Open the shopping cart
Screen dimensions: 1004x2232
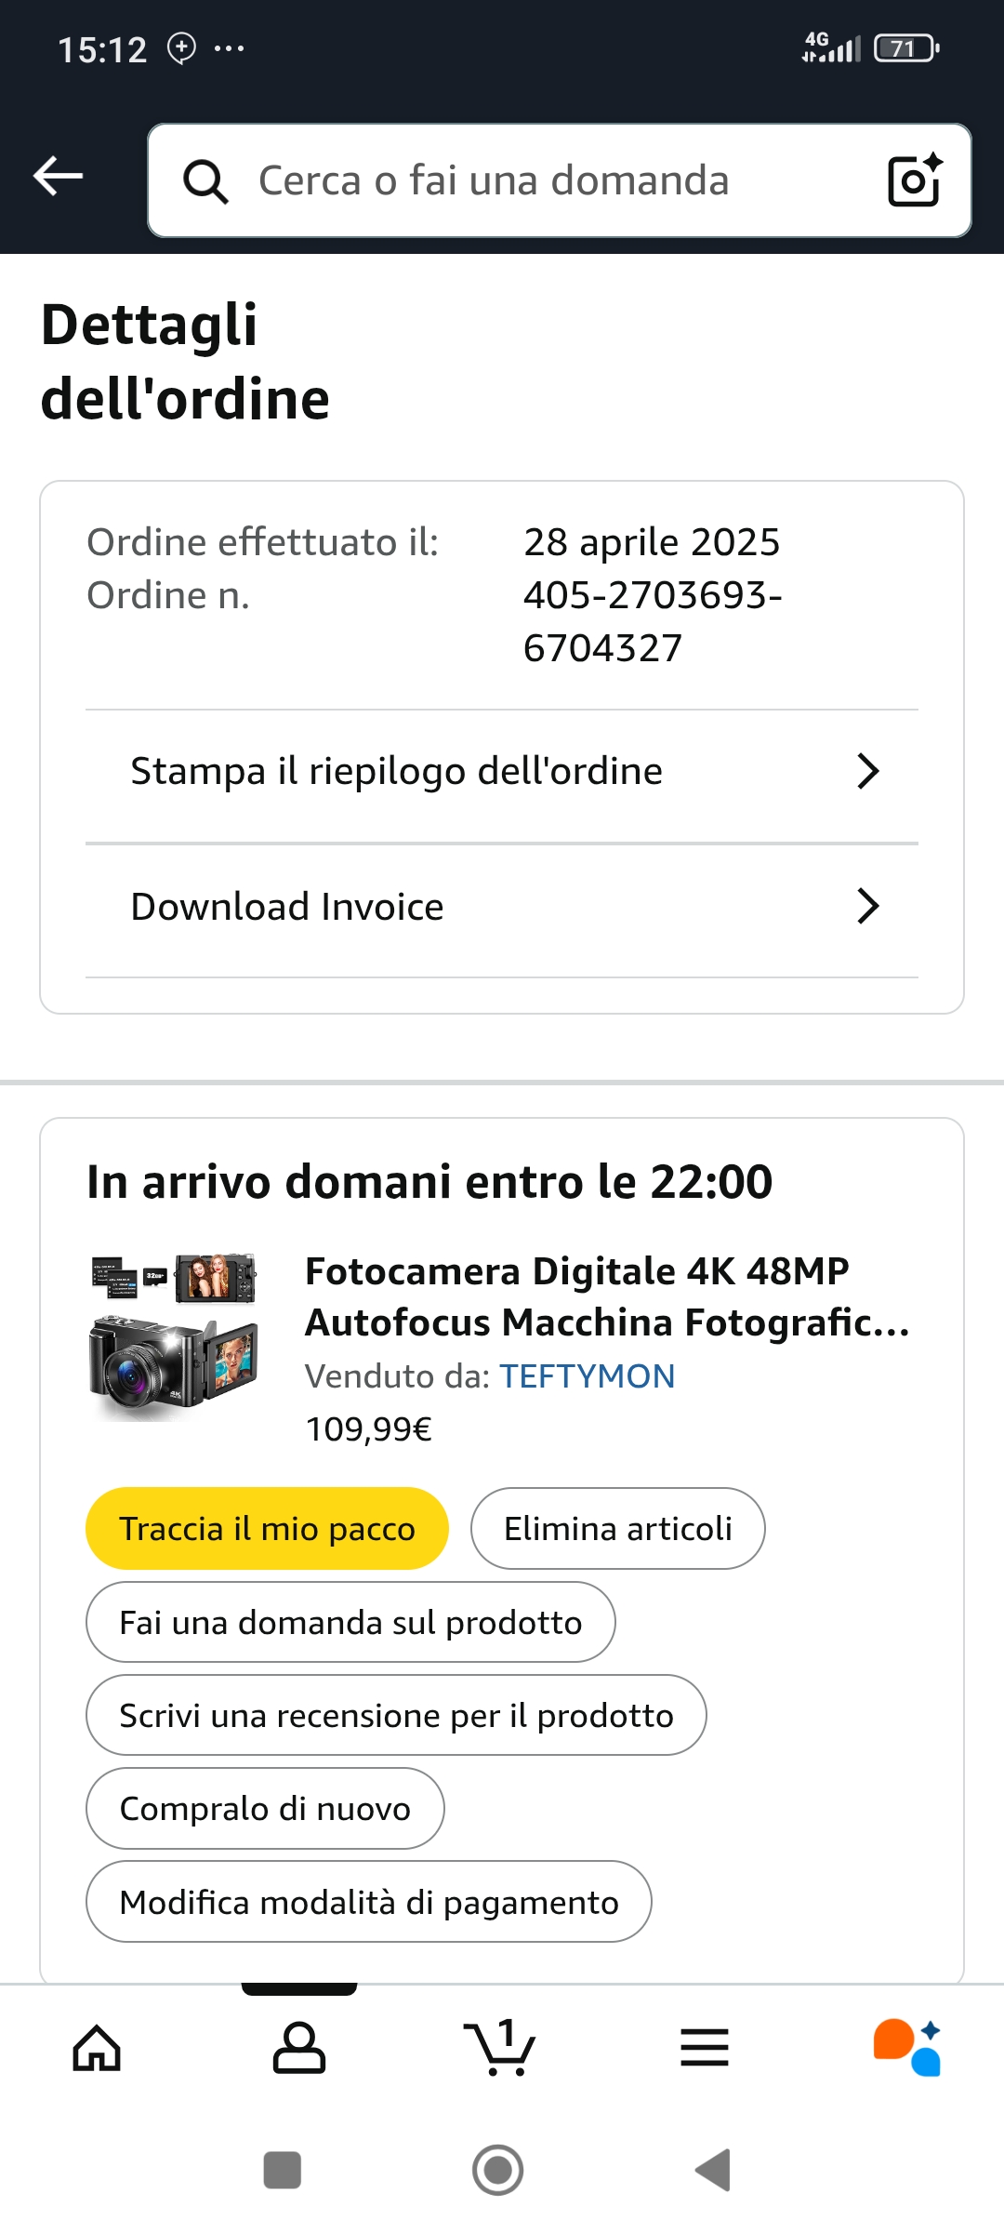(500, 2048)
